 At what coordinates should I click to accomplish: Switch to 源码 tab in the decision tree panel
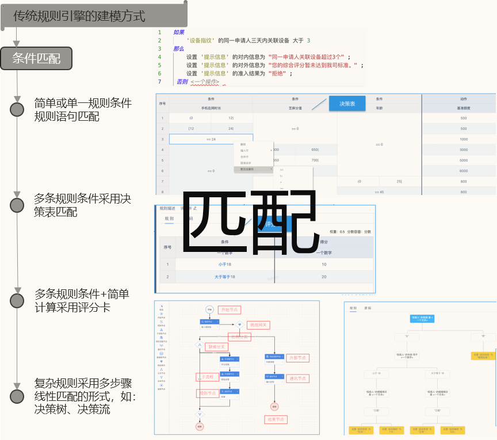tap(368, 308)
